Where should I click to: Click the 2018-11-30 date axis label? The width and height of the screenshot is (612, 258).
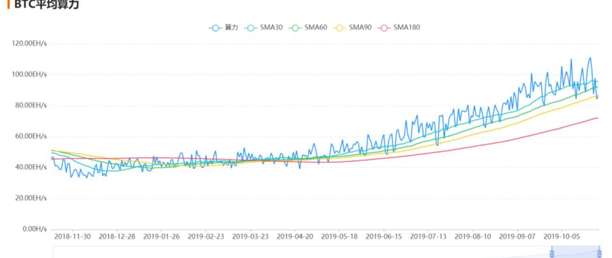73,236
